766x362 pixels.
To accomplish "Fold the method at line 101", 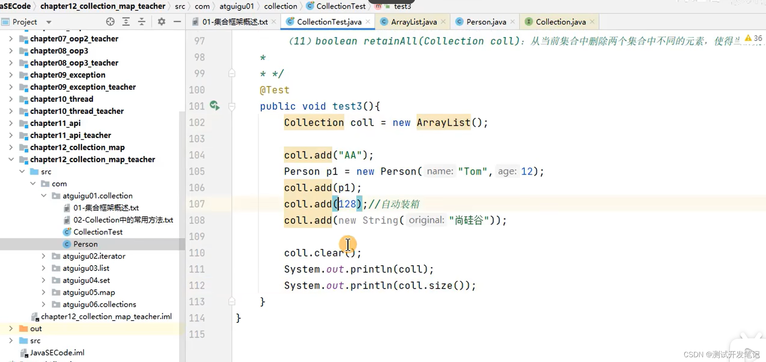I will 232,106.
